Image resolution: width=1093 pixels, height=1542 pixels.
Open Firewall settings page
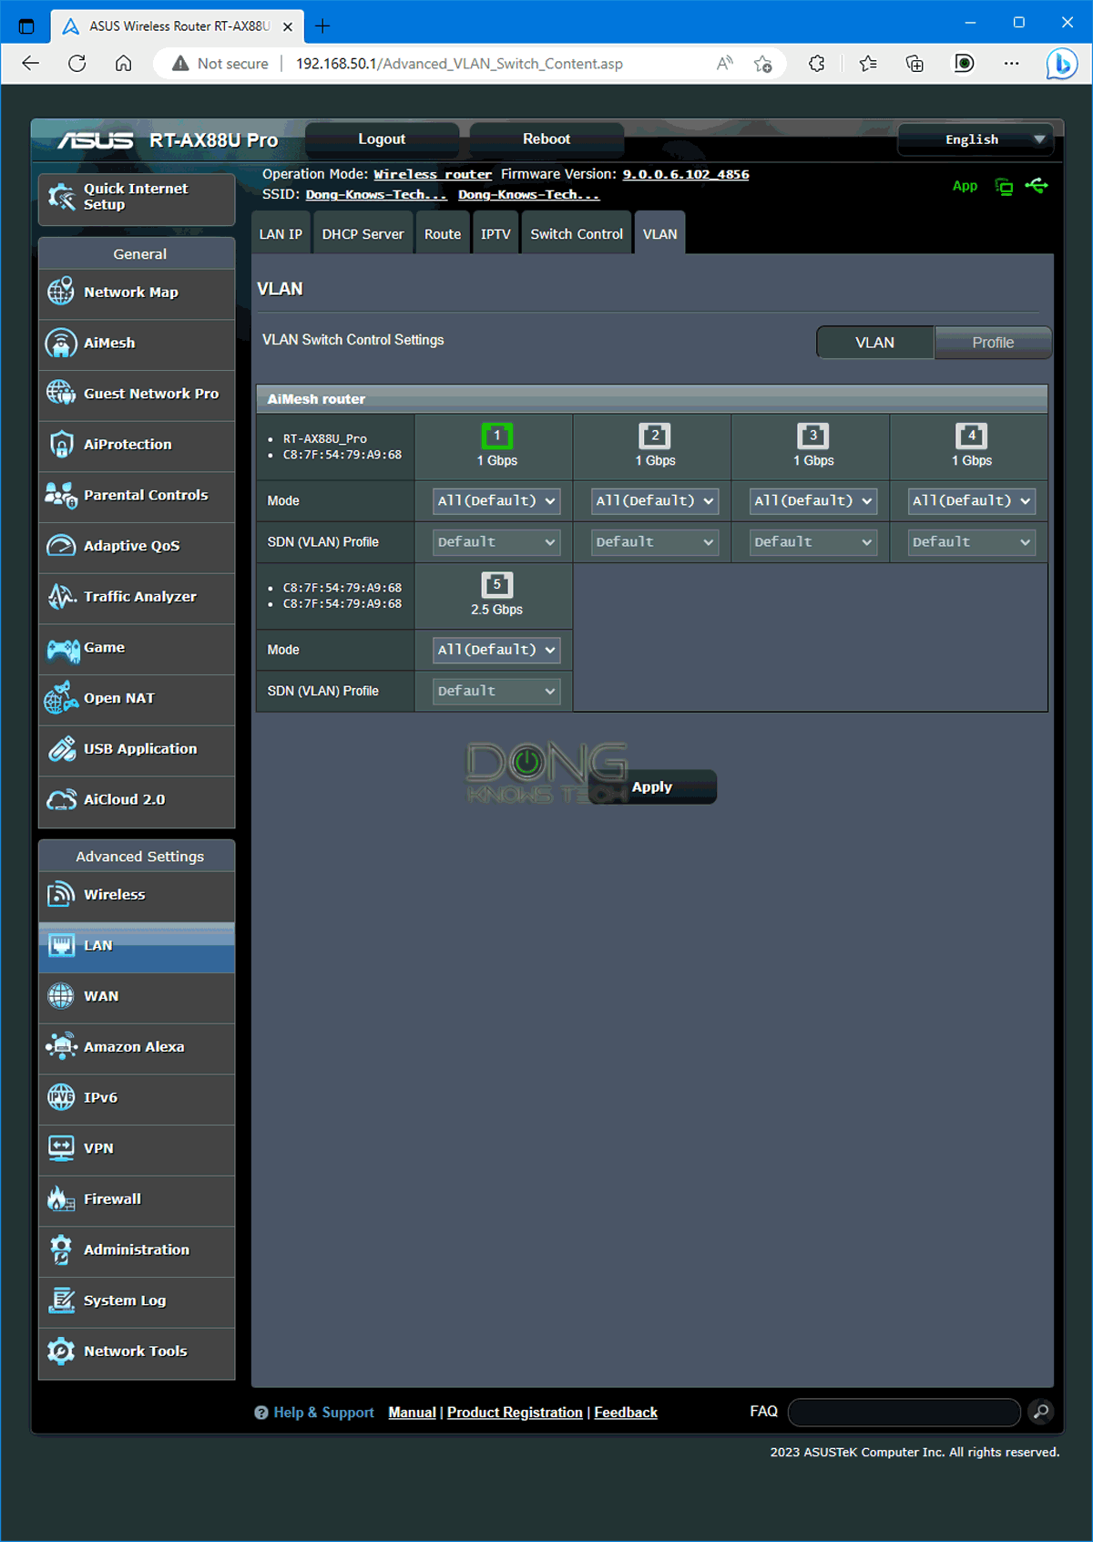[x=137, y=1199]
